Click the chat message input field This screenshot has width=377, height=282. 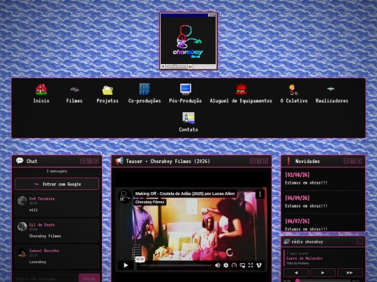pyautogui.click(x=45, y=279)
